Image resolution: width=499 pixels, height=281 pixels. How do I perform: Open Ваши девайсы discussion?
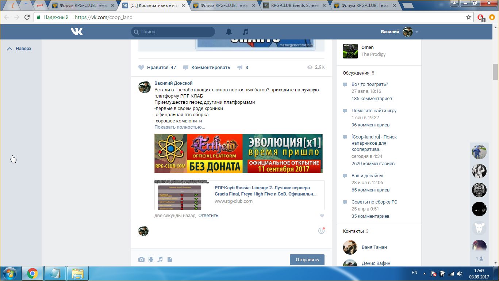[367, 176]
